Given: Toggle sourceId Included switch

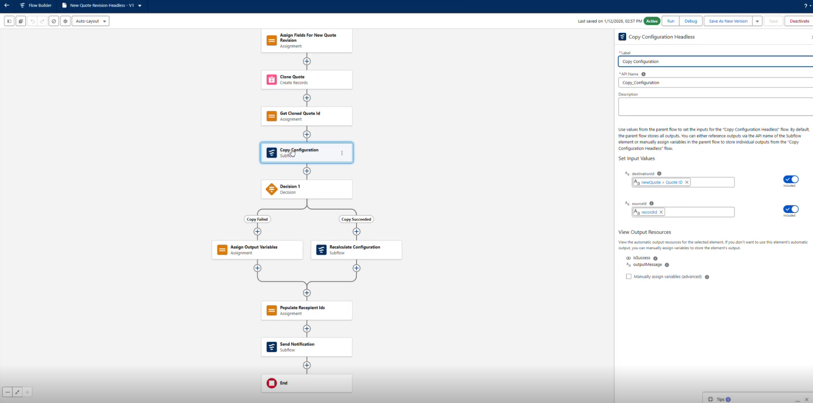Looking at the screenshot, I should tap(791, 209).
